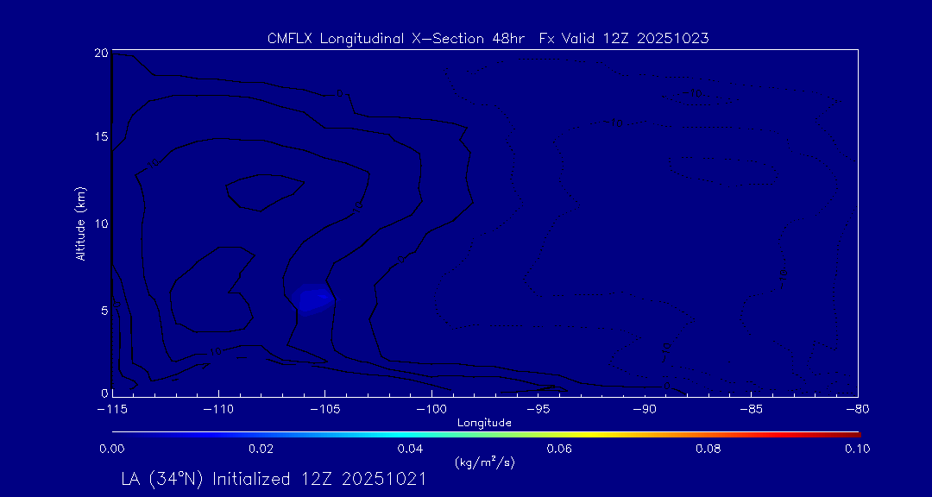Click the 0.10 colorbar value label
This screenshot has width=932, height=497.
click(856, 449)
